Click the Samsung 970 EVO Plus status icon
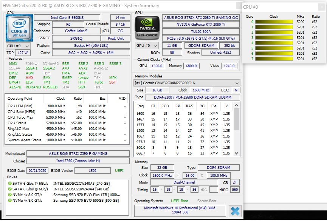The image size is (327, 224). point(9,195)
